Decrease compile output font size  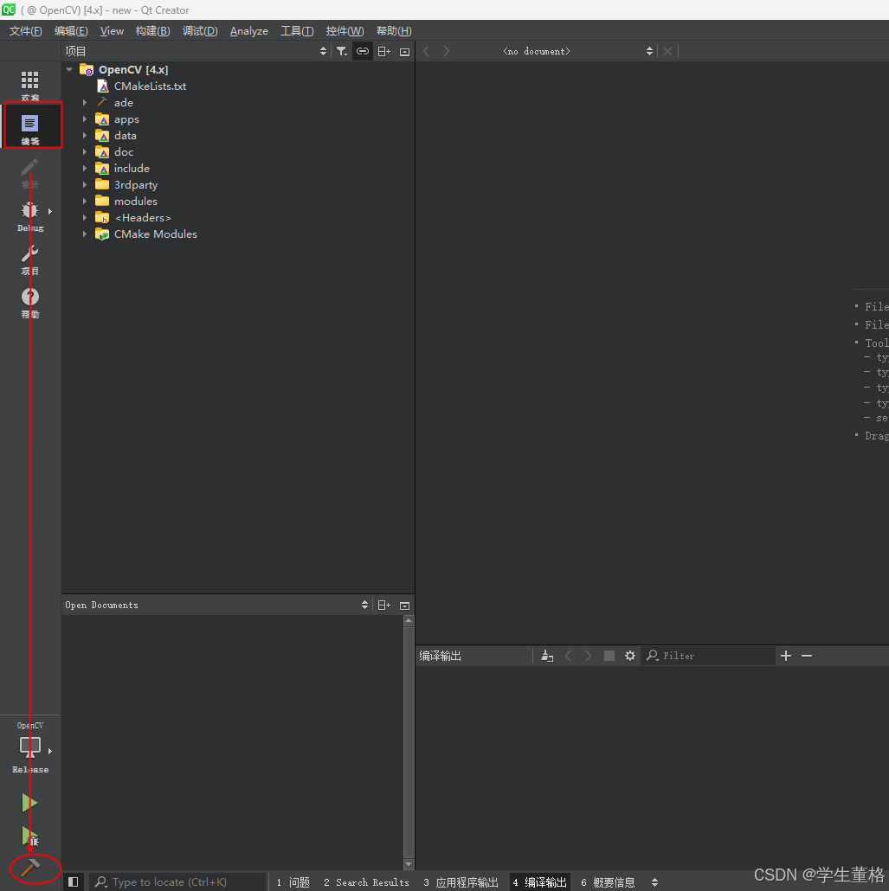click(807, 656)
